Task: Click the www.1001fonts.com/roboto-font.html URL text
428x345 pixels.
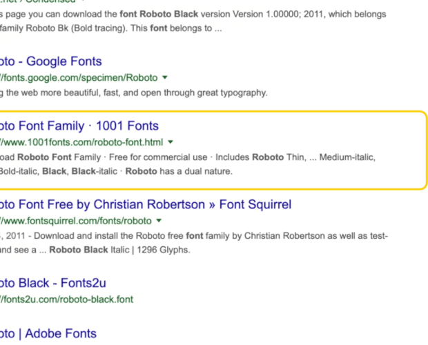Action: pos(81,142)
